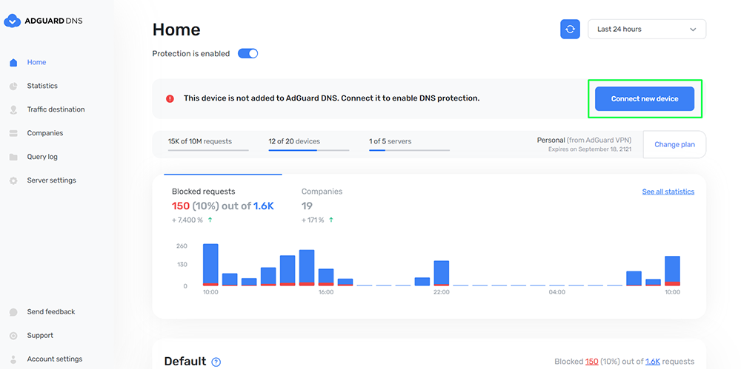Click the AdGuard DNS logo
Image resolution: width=741 pixels, height=369 pixels.
pyautogui.click(x=43, y=21)
